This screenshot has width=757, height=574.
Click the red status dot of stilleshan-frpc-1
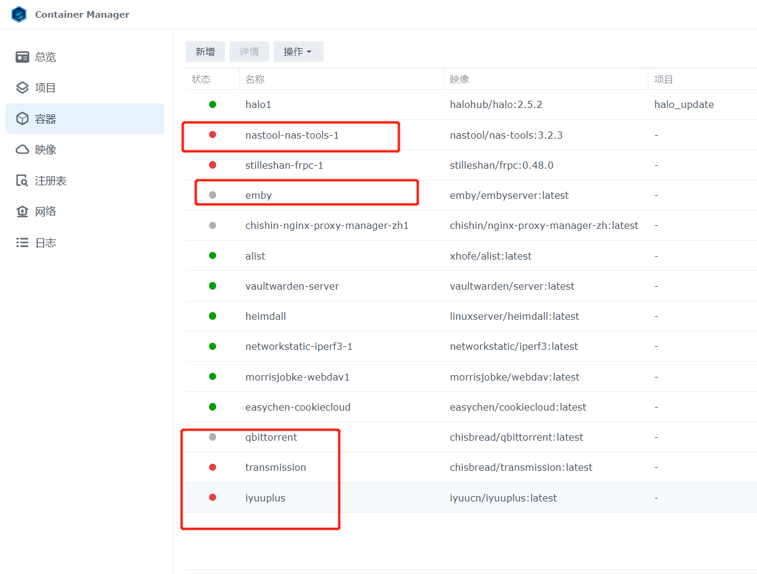pyautogui.click(x=213, y=165)
